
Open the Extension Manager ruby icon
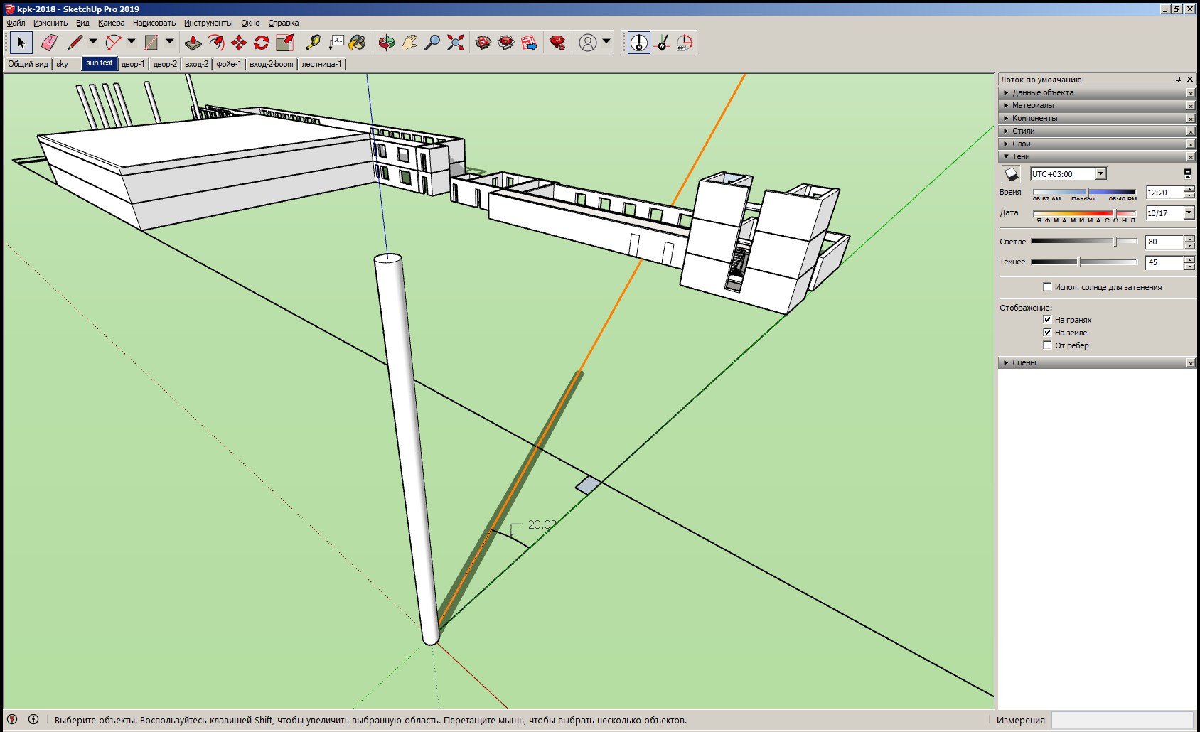click(557, 43)
